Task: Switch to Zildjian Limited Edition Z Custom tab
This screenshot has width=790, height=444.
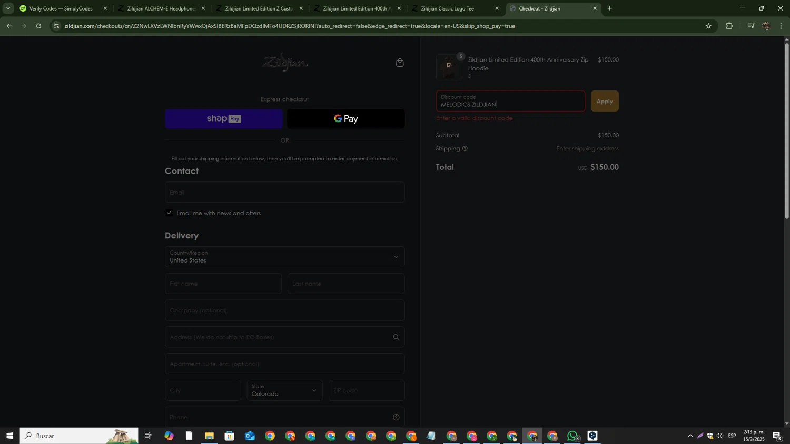Action: 259,8
